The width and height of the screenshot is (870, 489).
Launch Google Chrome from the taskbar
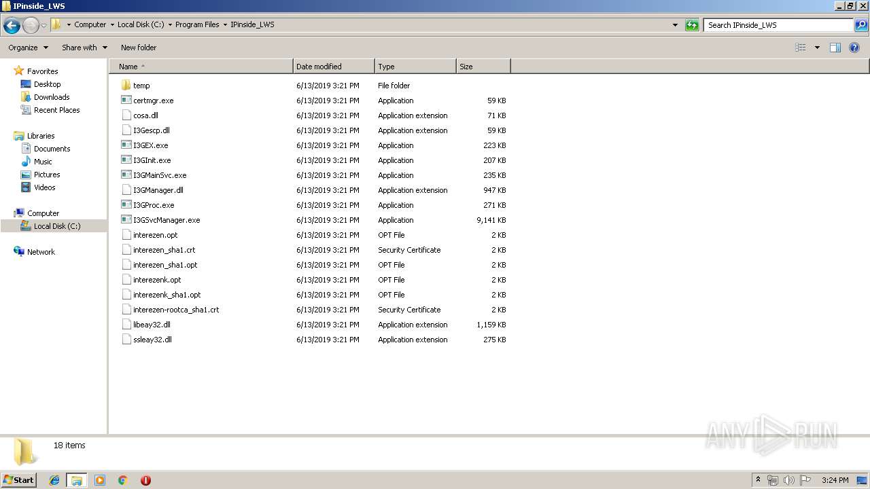click(122, 480)
